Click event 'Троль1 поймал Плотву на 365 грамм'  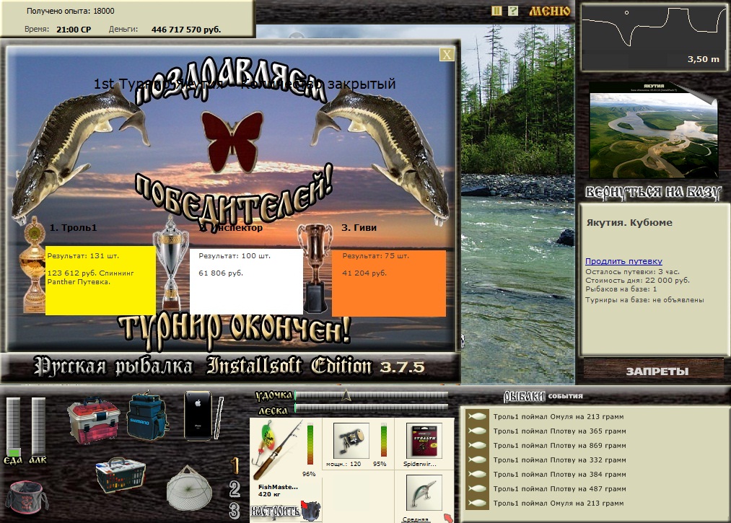pos(559,431)
